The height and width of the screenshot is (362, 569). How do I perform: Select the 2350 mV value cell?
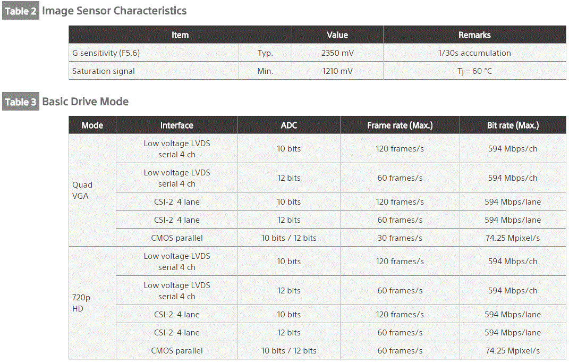click(337, 53)
